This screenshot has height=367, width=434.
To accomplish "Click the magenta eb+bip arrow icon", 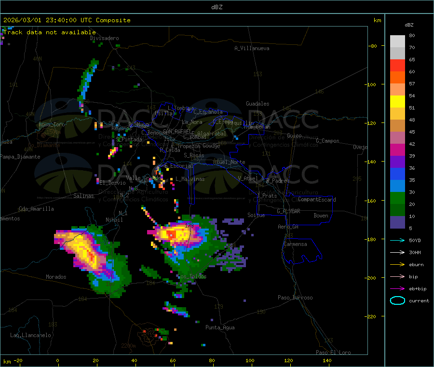I will coord(397,289).
